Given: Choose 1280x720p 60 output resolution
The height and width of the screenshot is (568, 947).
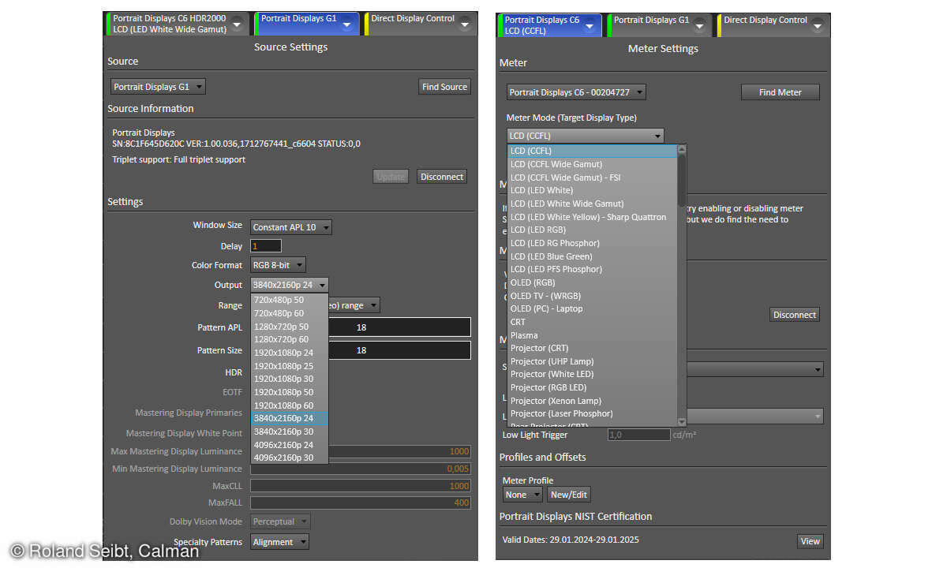Looking at the screenshot, I should click(290, 340).
